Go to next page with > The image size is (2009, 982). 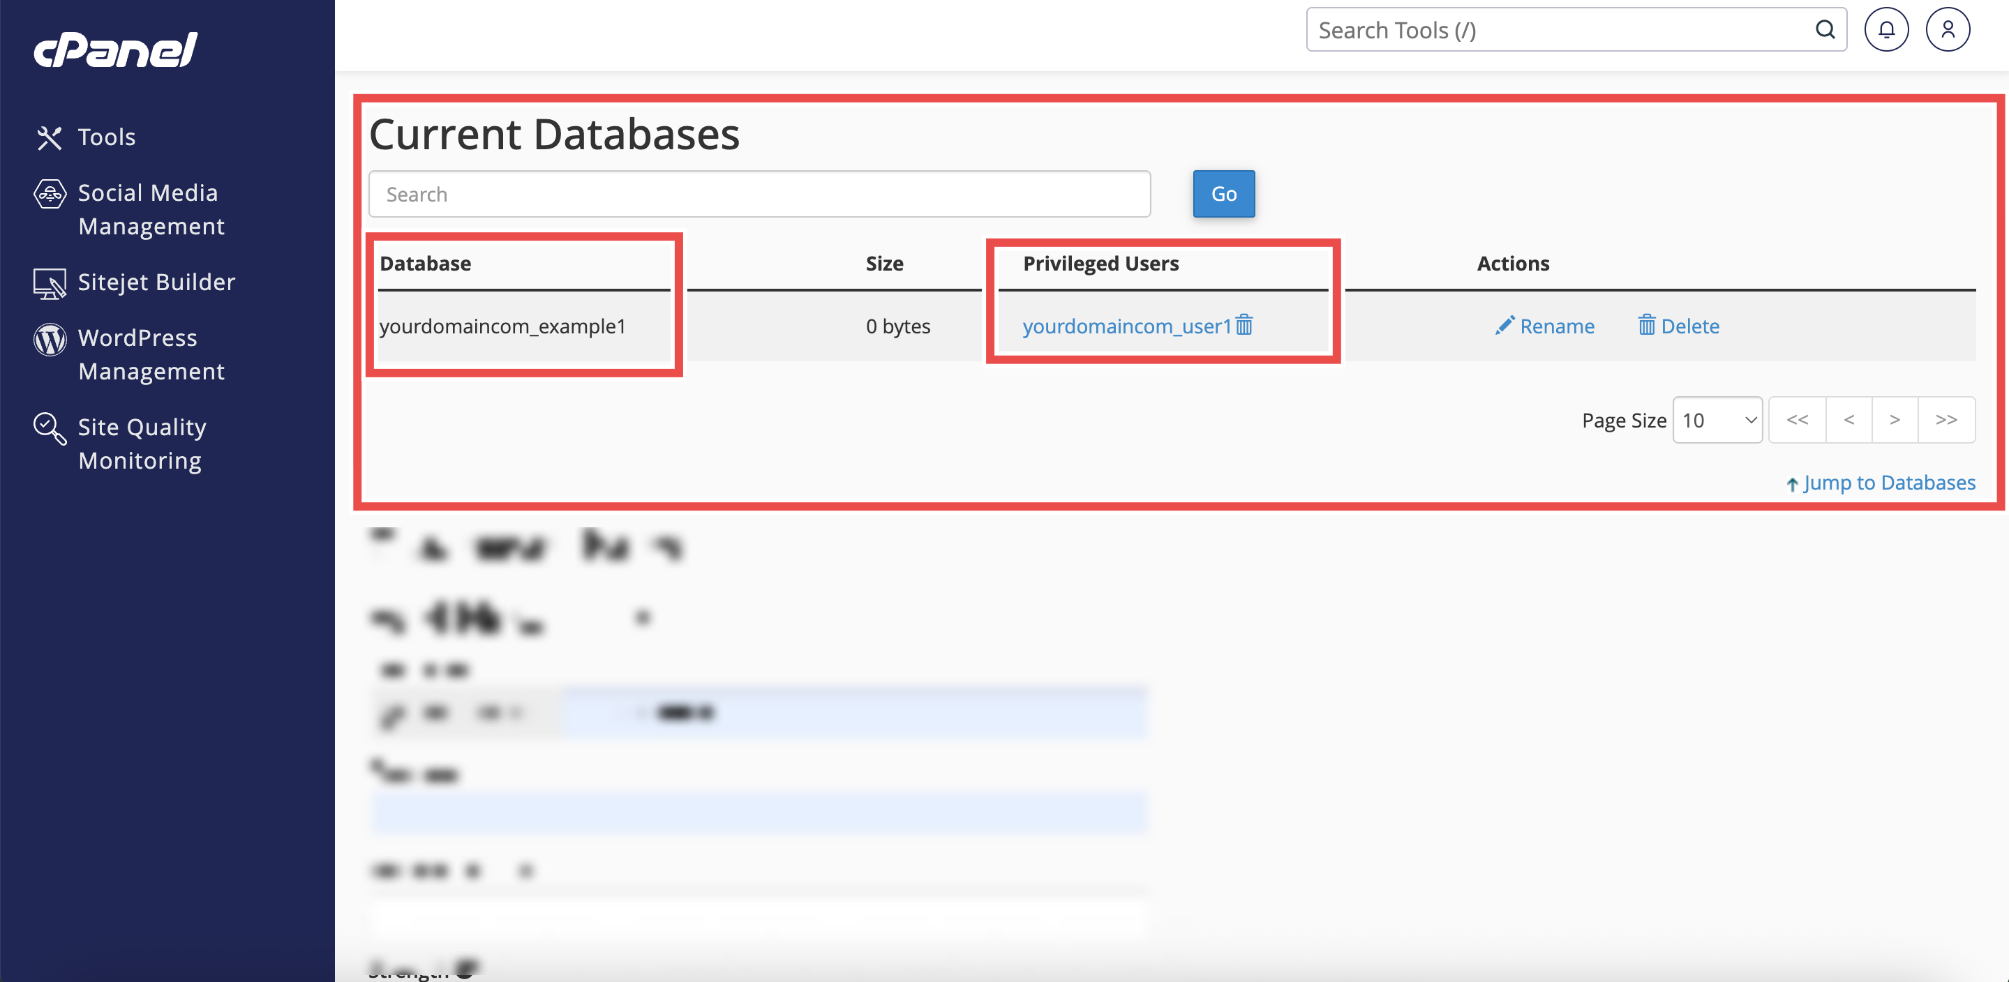1895,420
